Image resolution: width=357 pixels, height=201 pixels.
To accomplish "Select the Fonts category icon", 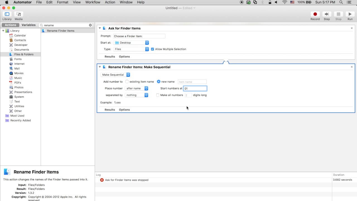I will (x=11, y=59).
